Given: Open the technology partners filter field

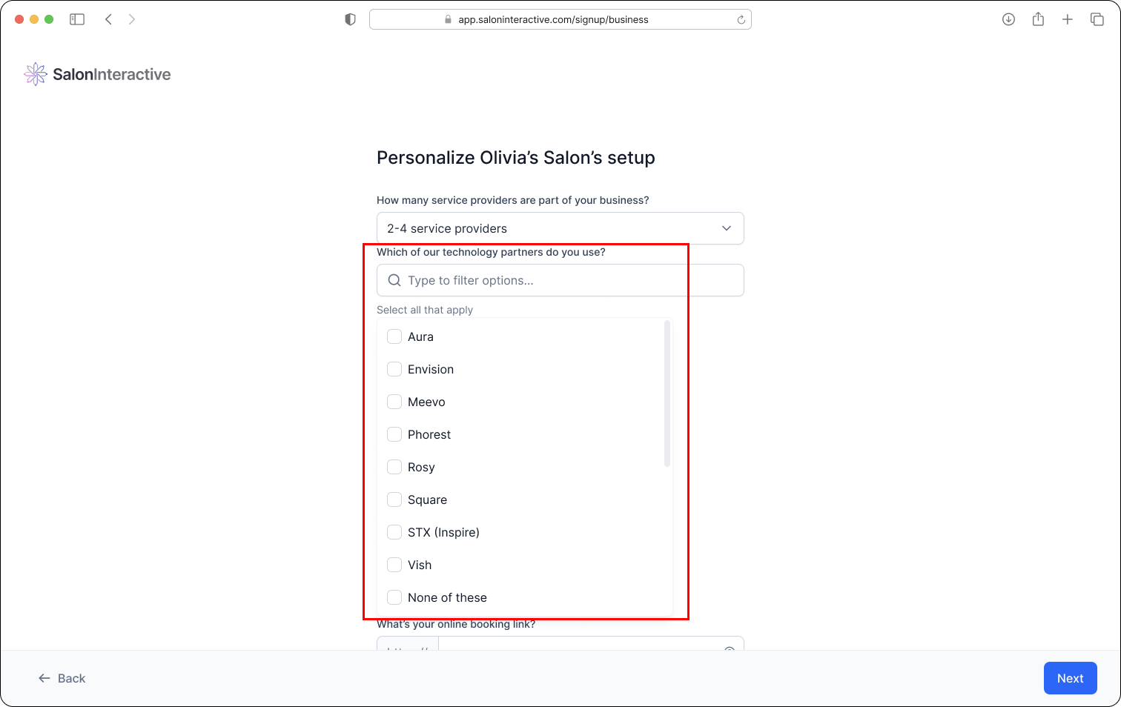Looking at the screenshot, I should [560, 280].
